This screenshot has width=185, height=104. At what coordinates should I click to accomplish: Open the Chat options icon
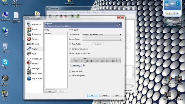pyautogui.click(x=29, y=54)
